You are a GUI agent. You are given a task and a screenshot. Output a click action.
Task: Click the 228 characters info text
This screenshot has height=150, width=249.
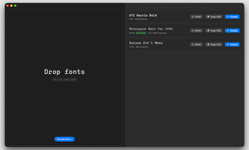pyautogui.click(x=141, y=19)
